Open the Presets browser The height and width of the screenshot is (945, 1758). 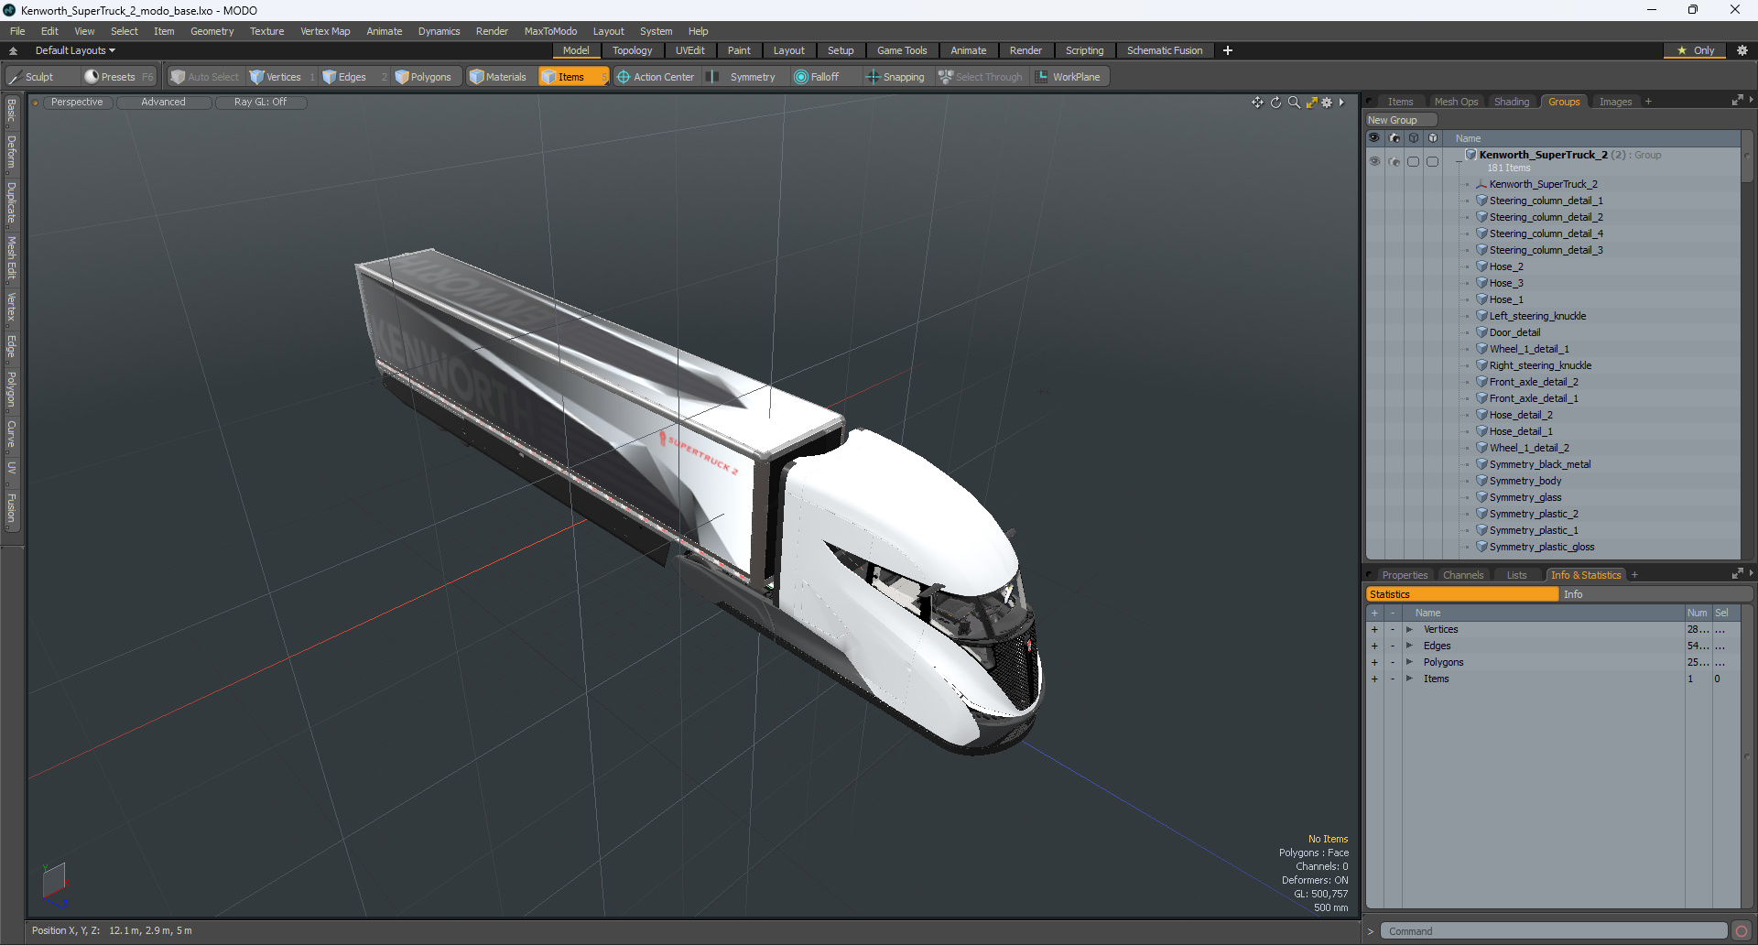[118, 77]
